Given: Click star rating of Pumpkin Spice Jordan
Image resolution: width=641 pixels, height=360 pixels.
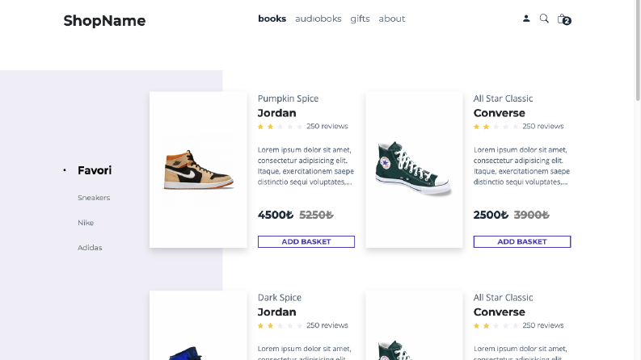Looking at the screenshot, I should (280, 127).
